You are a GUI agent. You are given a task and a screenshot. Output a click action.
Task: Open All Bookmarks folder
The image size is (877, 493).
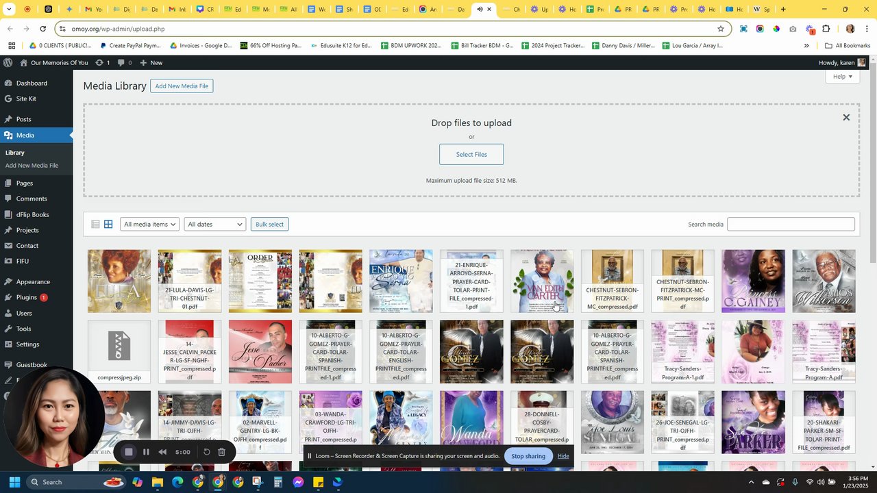pyautogui.click(x=848, y=46)
